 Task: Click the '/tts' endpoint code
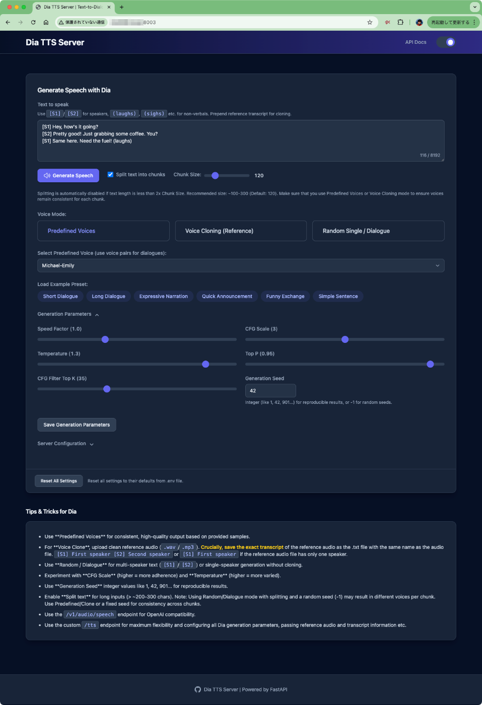click(x=90, y=625)
